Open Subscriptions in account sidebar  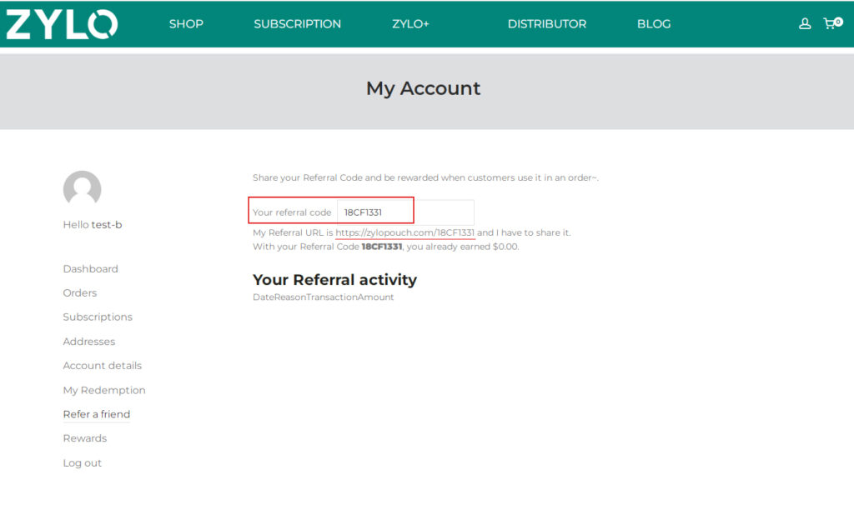tap(98, 317)
